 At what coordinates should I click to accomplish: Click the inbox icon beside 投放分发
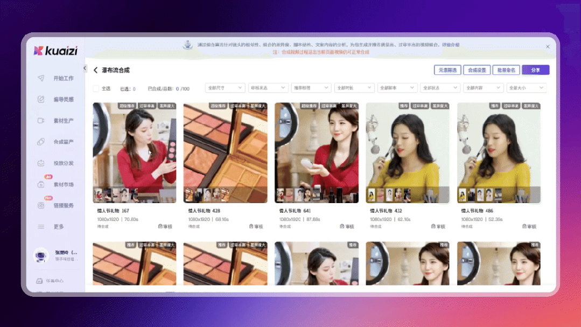(41, 163)
